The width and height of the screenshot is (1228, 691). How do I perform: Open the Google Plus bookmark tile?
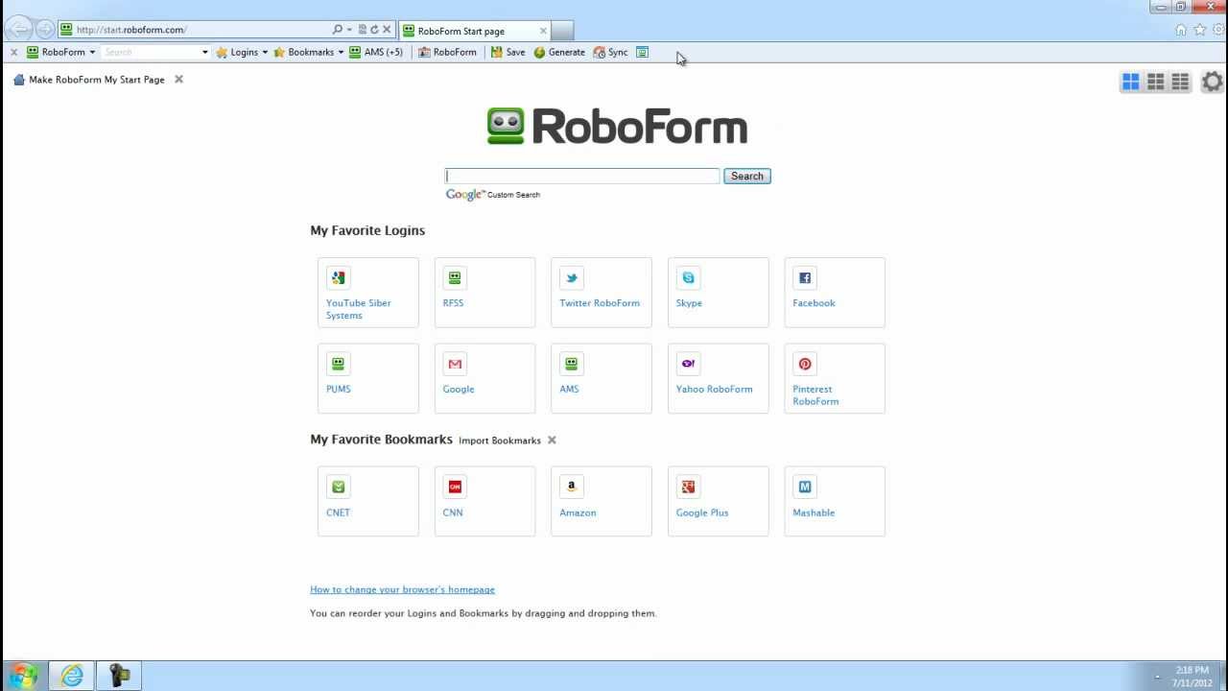tap(719, 501)
